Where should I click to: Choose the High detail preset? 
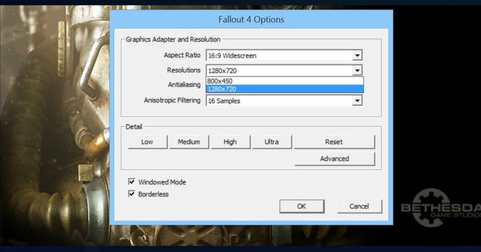(230, 142)
